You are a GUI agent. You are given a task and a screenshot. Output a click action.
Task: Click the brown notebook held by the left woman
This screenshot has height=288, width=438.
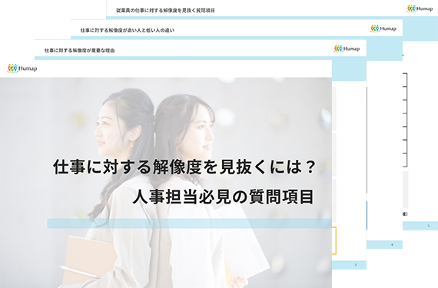(x=89, y=261)
